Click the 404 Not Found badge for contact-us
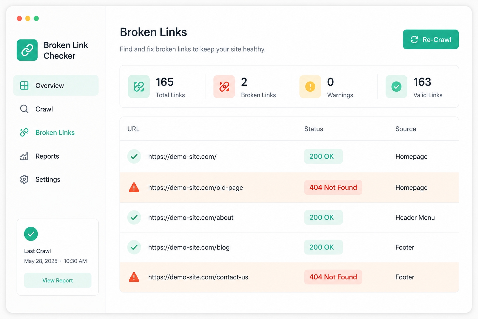 tap(333, 277)
